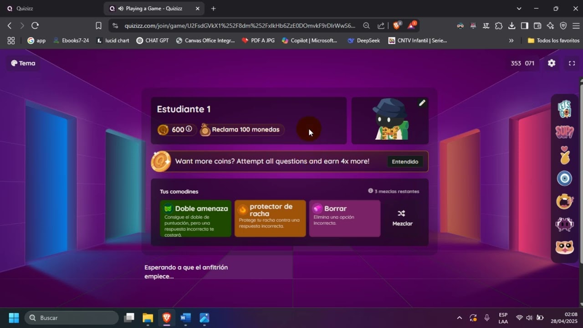Open the zoom magnifier in address bar
Viewport: 583px width, 328px height.
366,26
